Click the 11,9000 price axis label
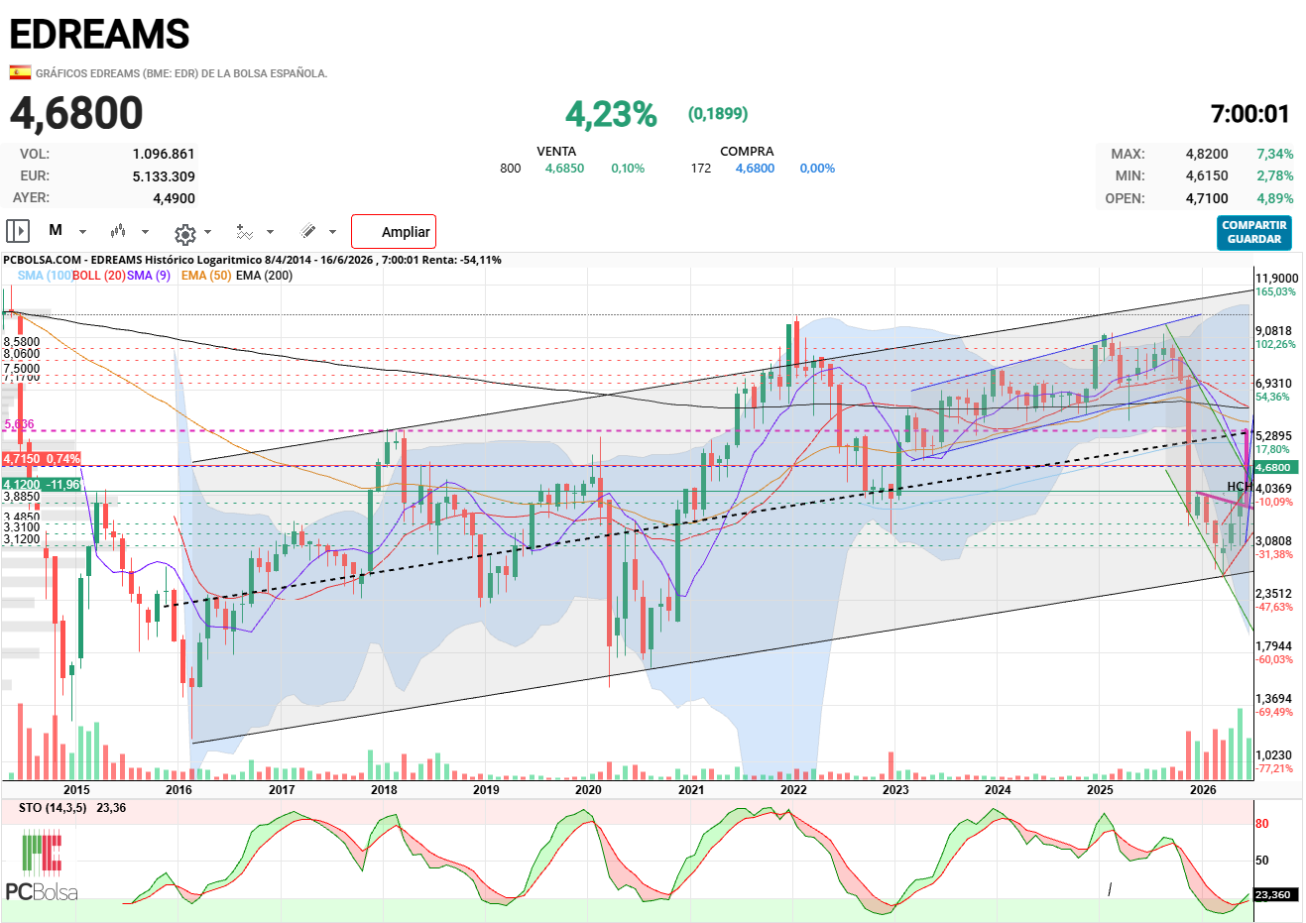Image resolution: width=1306 pixels, height=923 pixels. tap(1277, 279)
